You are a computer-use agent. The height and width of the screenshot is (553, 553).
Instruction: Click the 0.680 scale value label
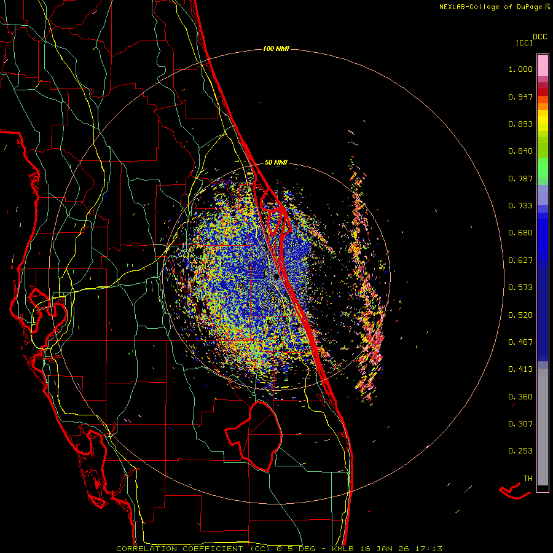pos(520,233)
